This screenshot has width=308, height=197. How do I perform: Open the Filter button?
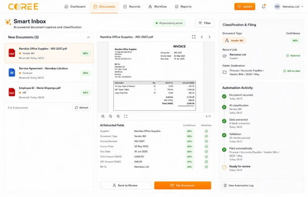pyautogui.click(x=204, y=23)
